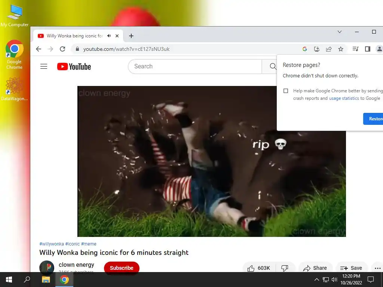Share this page via the address bar icon
Screen dimensions: 383x287
click(x=329, y=49)
